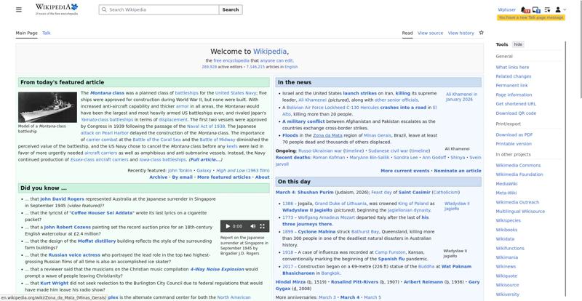Select the View source tab
The width and height of the screenshot is (582, 301).
[430, 33]
